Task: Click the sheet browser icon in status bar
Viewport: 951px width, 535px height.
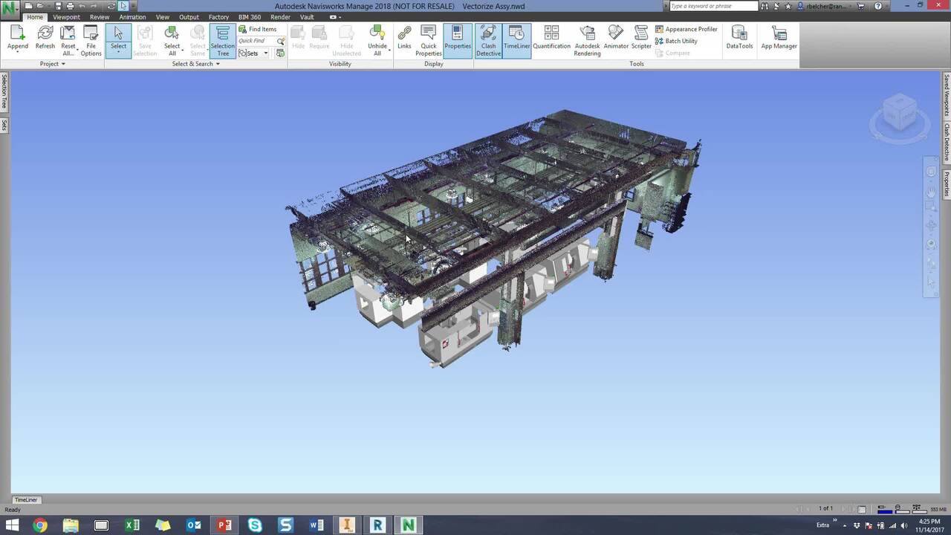Action: click(862, 509)
